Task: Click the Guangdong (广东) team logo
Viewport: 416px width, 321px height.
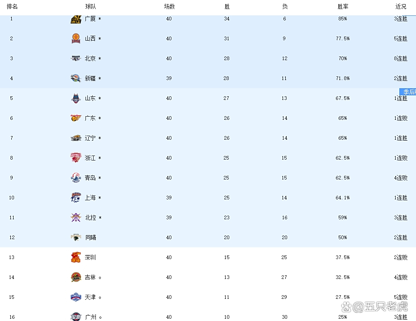Action: point(76,118)
